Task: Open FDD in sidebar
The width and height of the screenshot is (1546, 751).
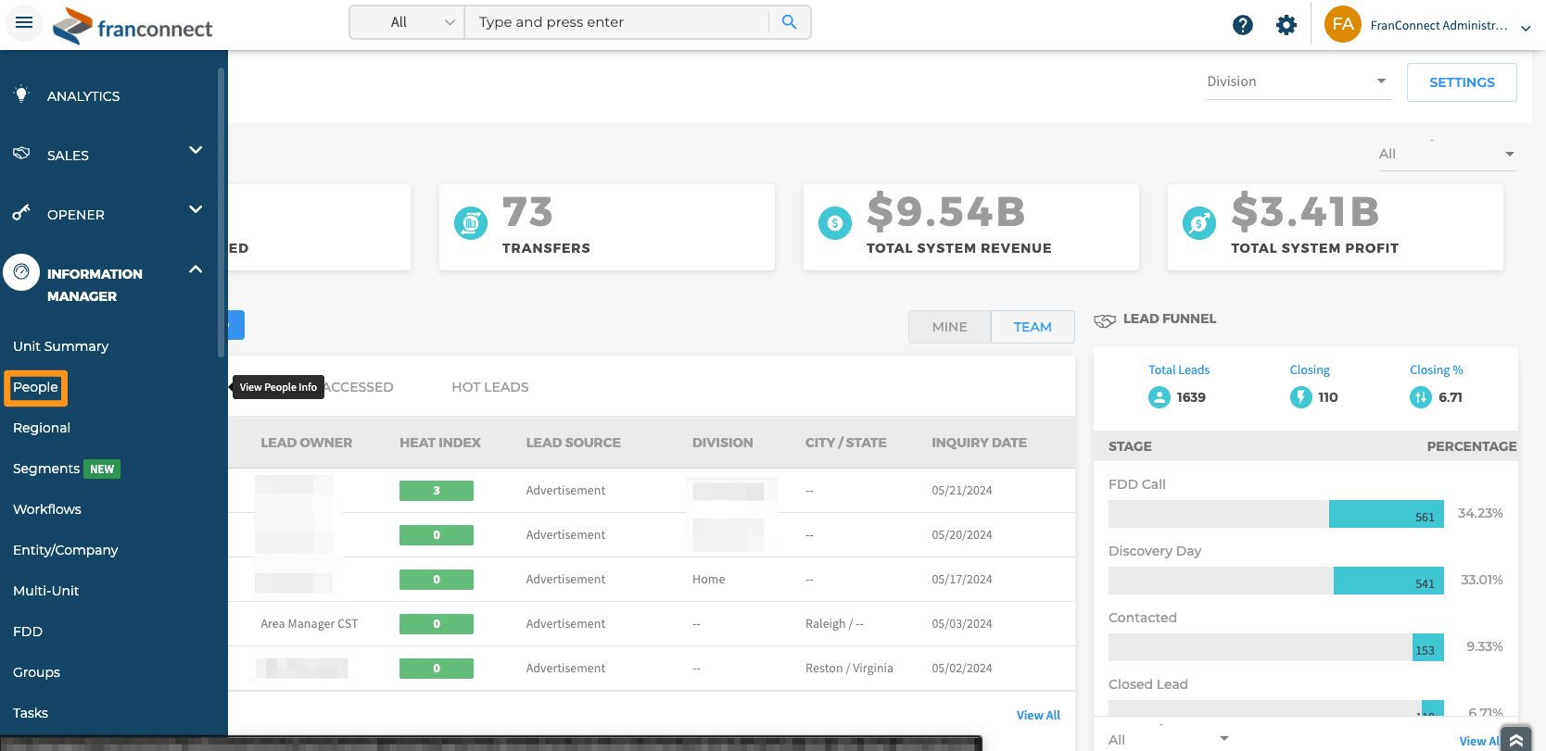Action: coord(28,632)
